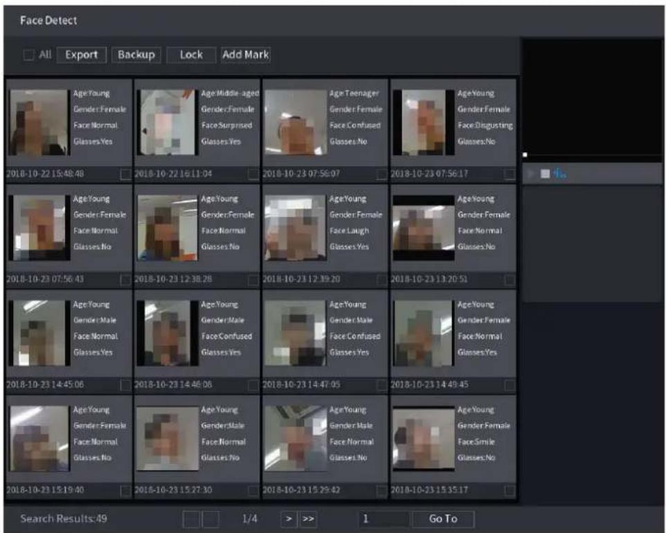Click the Face Detect title

click(x=48, y=20)
